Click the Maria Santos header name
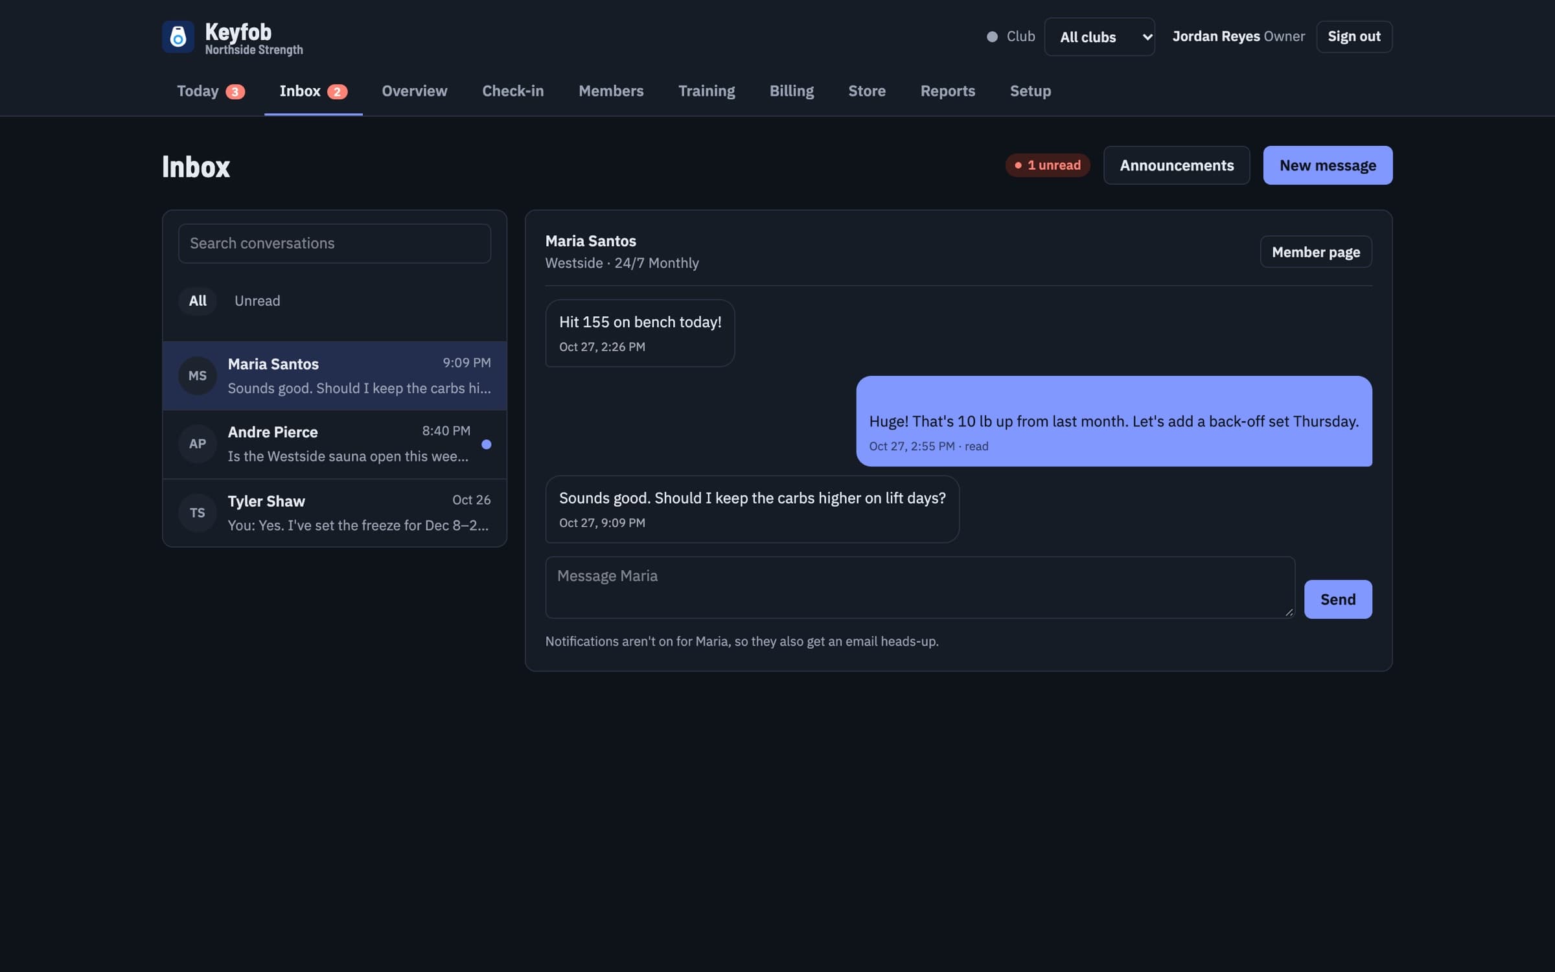The image size is (1555, 972). tap(590, 241)
